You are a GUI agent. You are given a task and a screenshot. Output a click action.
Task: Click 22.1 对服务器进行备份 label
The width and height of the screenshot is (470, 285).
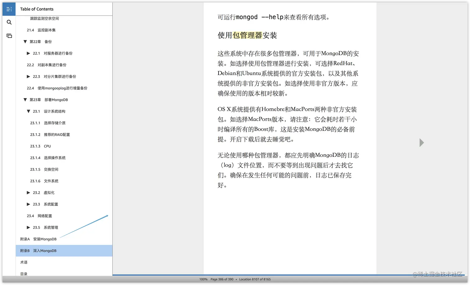click(53, 53)
